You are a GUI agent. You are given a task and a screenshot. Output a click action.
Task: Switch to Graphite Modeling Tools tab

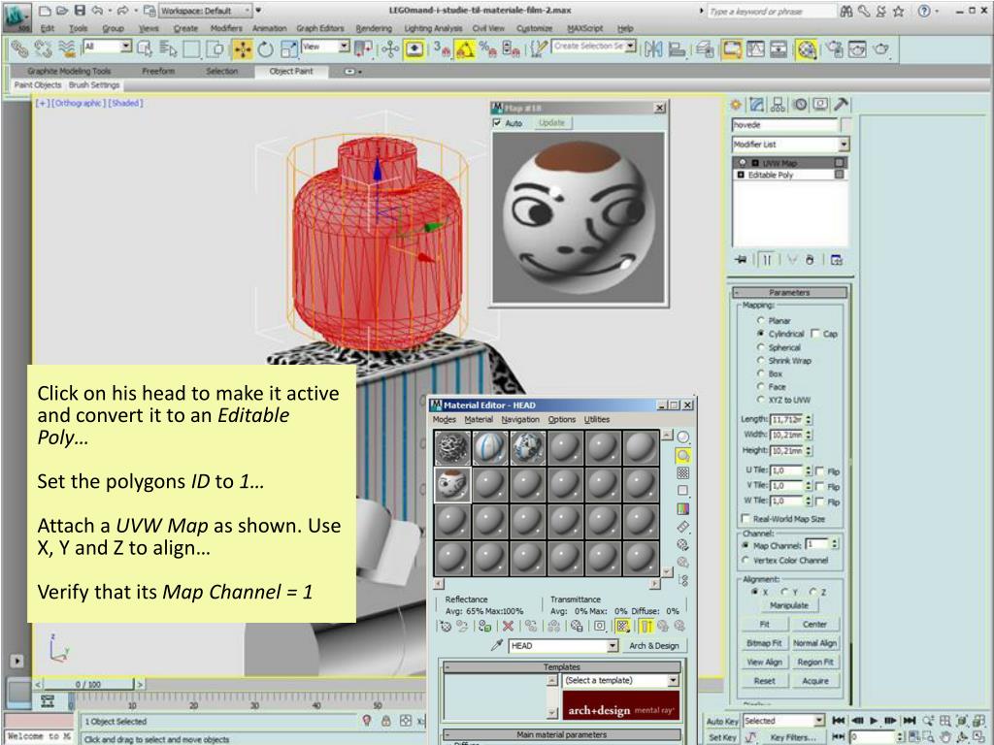[x=69, y=71]
